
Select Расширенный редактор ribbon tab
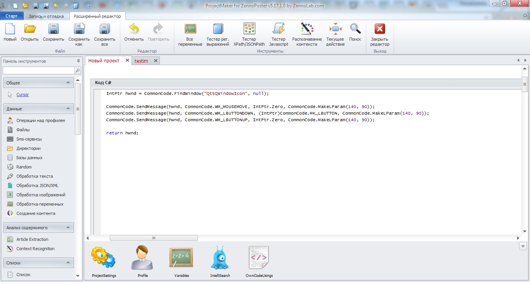[97, 16]
